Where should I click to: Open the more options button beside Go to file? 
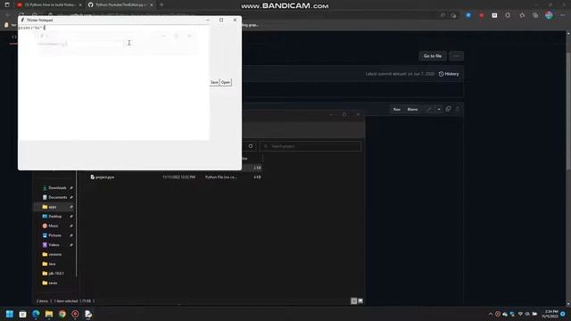(456, 56)
